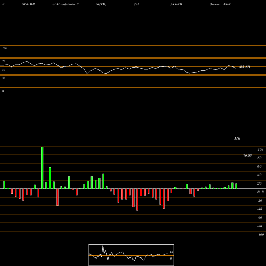Viewport: 266px width, 266px height.
Task: Click the RSI axis label '50'
Action: (x=4, y=70)
